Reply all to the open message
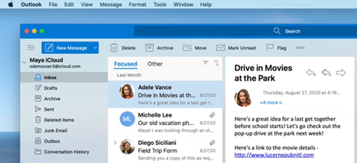Viewport: 357px width, 163px height. (x=326, y=73)
